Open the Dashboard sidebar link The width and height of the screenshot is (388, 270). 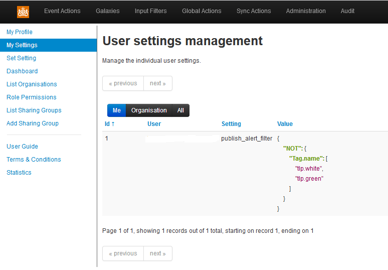[x=22, y=71]
